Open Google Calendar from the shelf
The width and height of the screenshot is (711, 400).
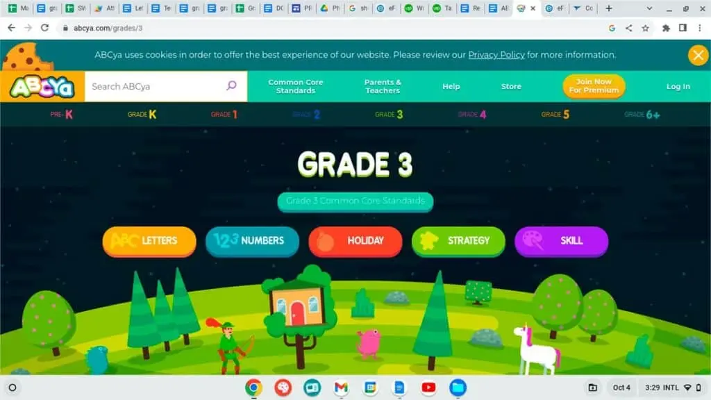coord(370,387)
